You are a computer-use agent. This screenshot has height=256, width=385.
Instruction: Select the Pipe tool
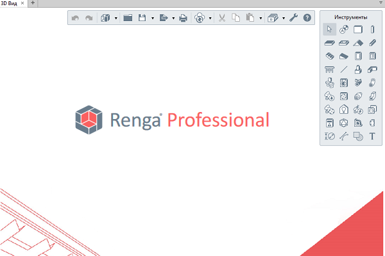372,83
